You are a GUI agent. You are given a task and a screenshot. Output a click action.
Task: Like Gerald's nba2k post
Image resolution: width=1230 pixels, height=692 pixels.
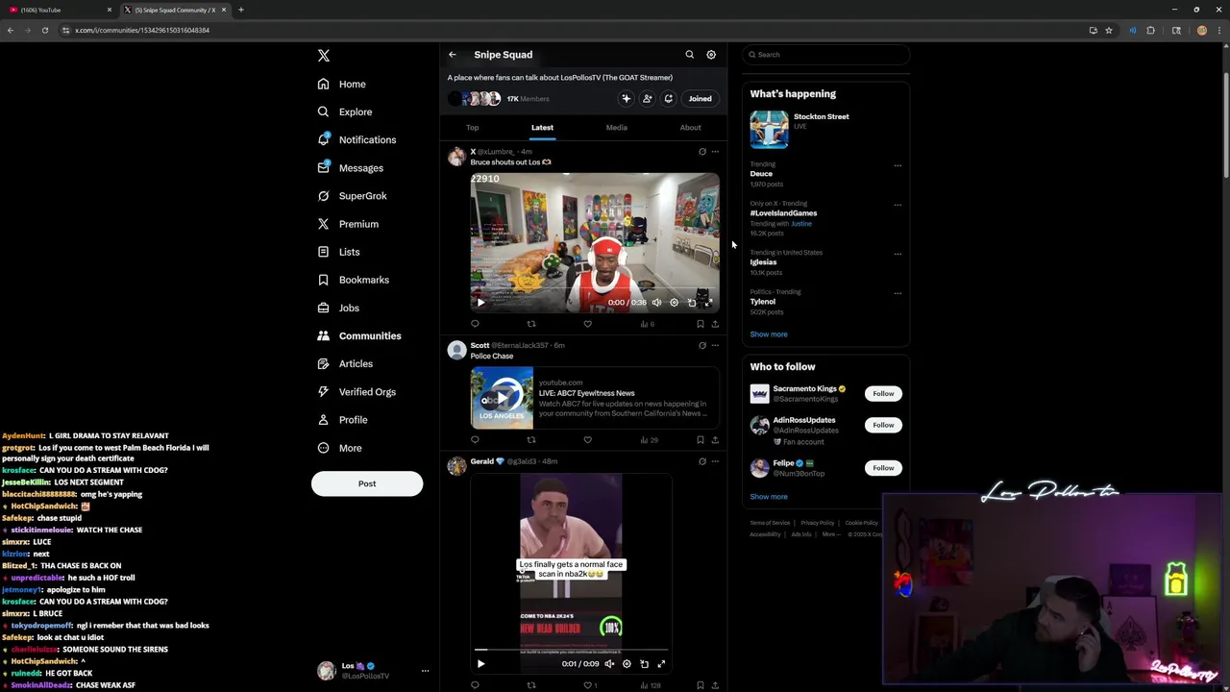[588, 685]
